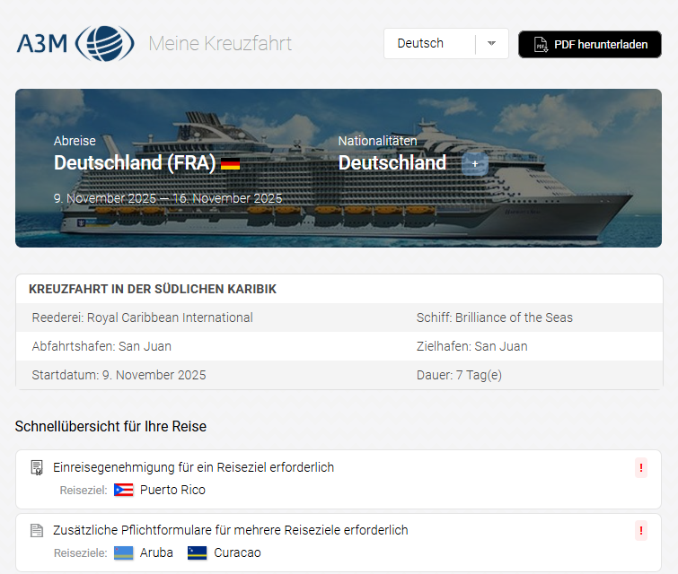This screenshot has height=574, width=678.
Task: Click the Nationalitäten label
Action: coord(377,141)
